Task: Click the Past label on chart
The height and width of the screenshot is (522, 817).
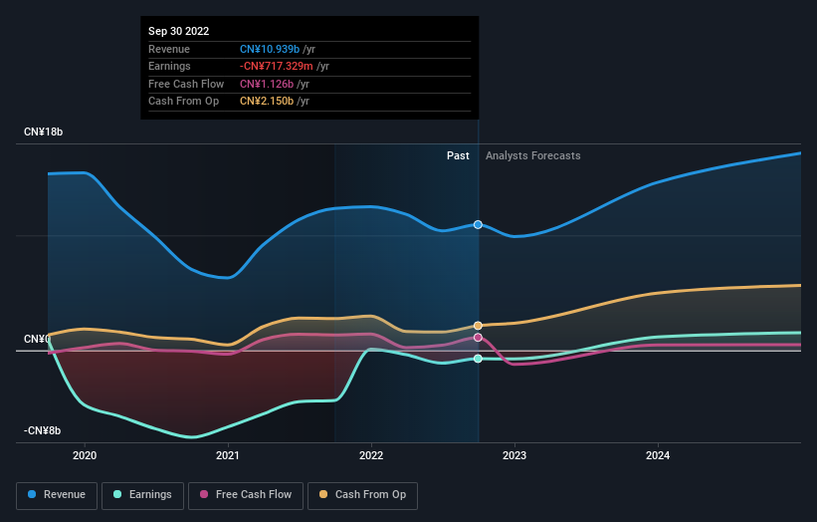Action: pos(458,156)
